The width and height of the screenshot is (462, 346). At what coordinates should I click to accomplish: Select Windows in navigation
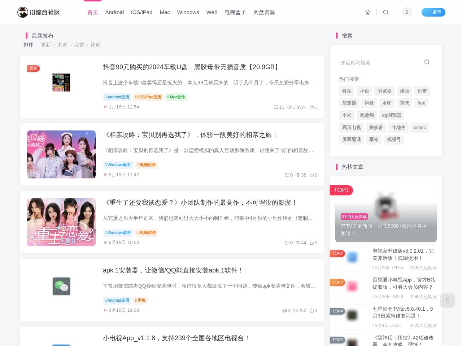[188, 12]
